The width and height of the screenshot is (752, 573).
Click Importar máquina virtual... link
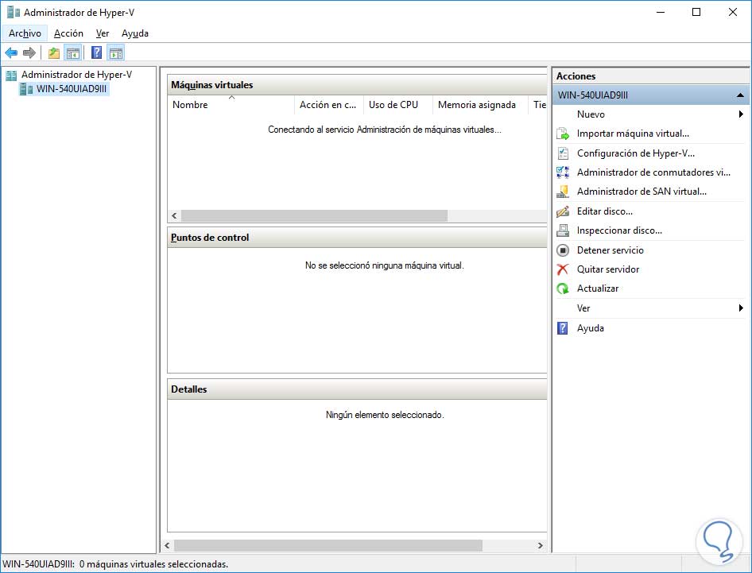point(633,134)
